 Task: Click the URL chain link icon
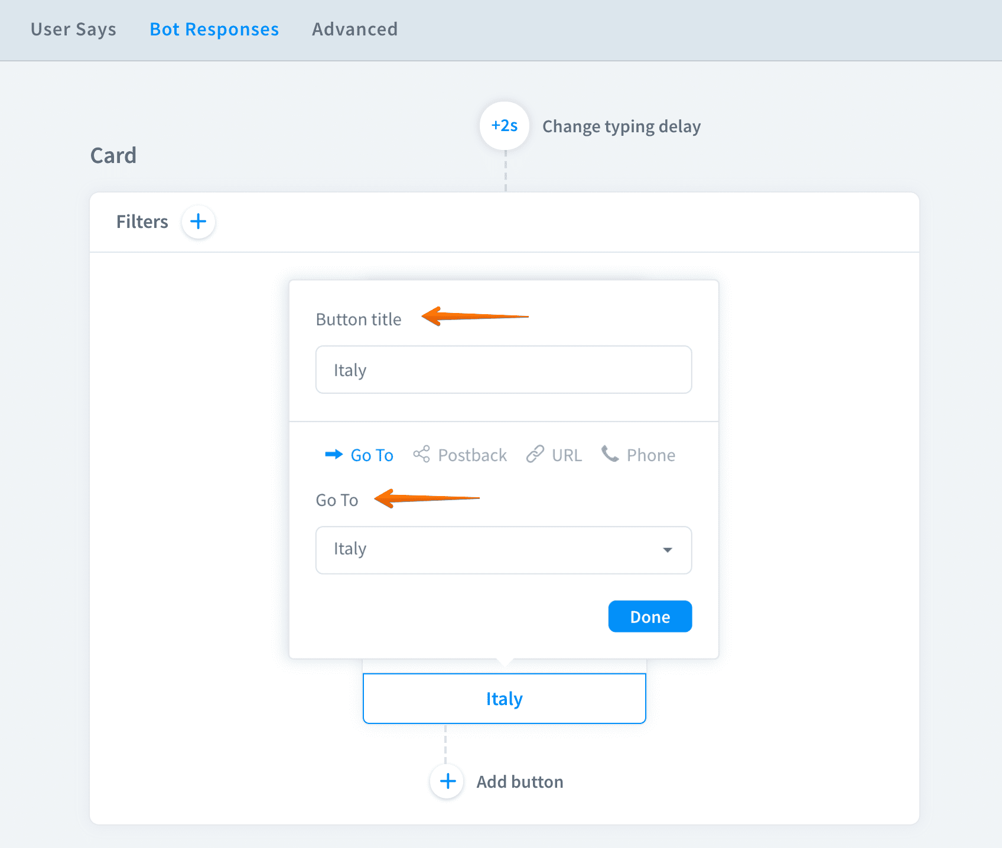click(535, 455)
